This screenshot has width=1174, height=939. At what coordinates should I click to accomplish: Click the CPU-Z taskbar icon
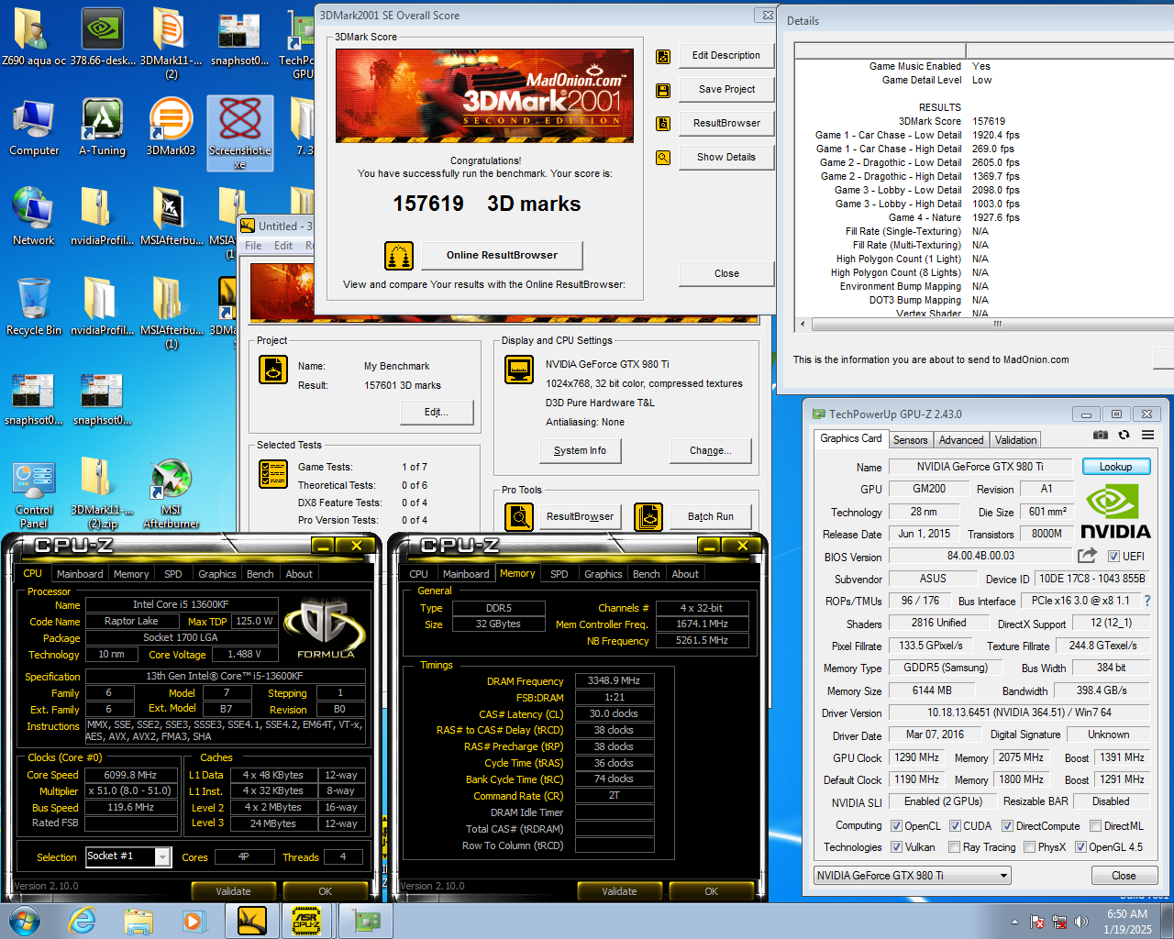pos(305,921)
